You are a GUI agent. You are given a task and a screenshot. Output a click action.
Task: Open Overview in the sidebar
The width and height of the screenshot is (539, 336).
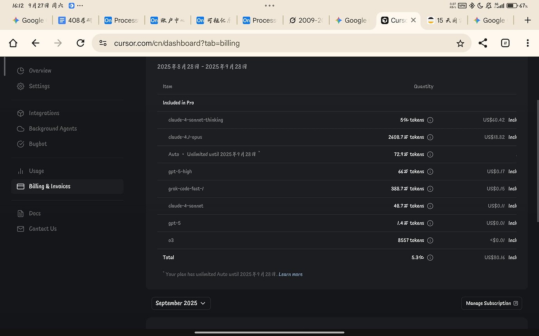pos(67,71)
